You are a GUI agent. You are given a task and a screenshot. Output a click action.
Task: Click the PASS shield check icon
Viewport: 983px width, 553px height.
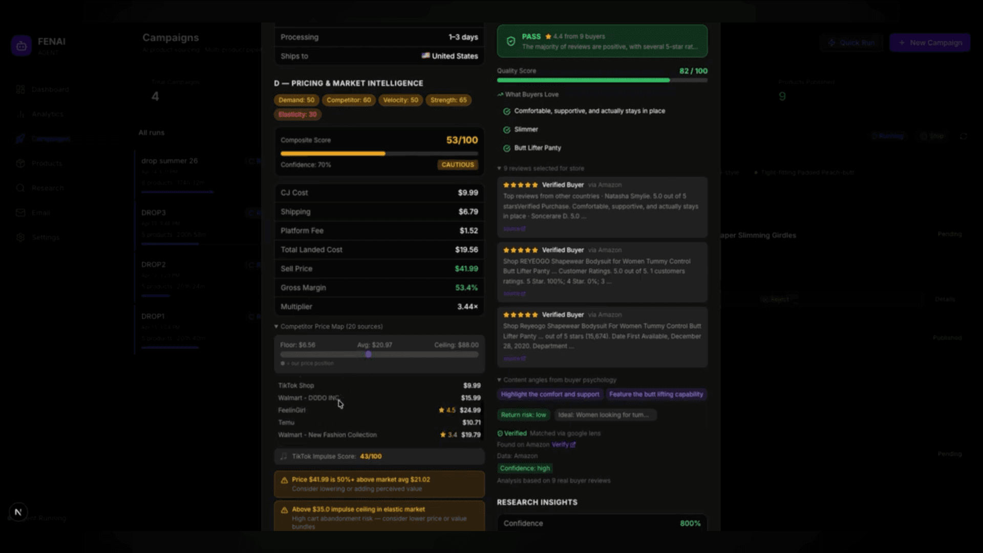pyautogui.click(x=510, y=41)
